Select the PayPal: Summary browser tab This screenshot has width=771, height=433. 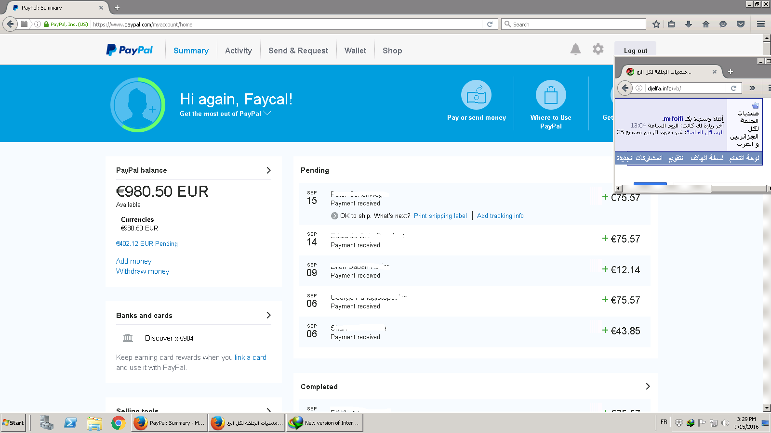click(x=57, y=8)
